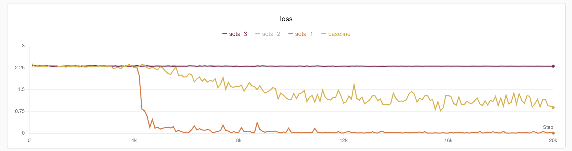Click the 16k x-axis tick label
Image resolution: width=572 pixels, height=151 pixels.
coord(448,141)
